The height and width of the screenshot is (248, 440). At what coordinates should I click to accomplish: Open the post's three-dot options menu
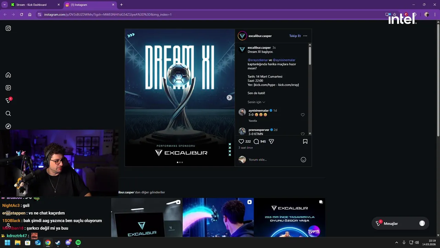click(305, 36)
